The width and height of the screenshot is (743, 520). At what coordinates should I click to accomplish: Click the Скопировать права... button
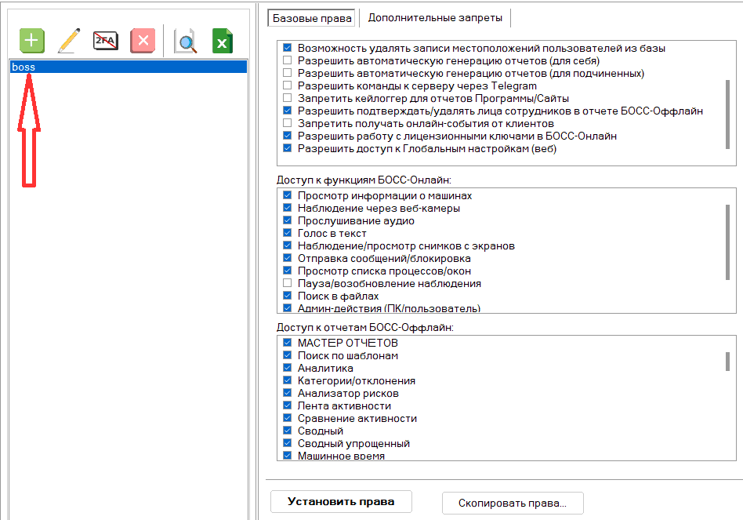pos(513,503)
